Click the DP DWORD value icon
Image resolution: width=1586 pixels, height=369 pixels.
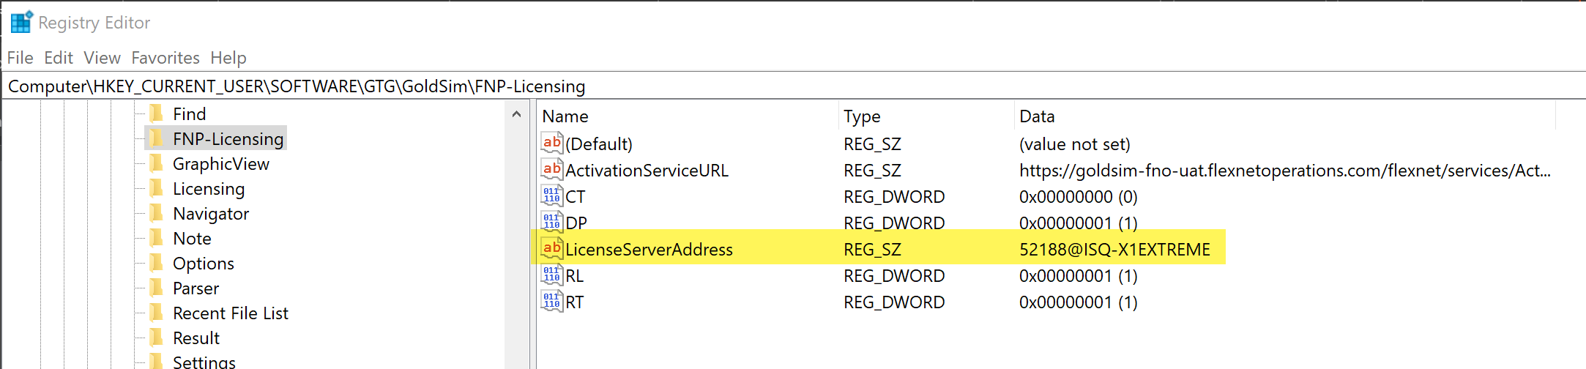[x=552, y=222]
